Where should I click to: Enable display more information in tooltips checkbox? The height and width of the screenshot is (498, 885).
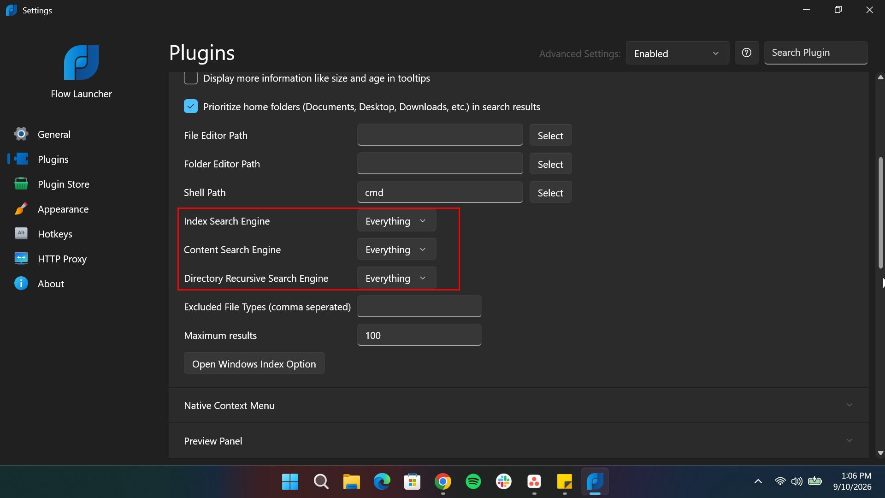[x=191, y=78]
